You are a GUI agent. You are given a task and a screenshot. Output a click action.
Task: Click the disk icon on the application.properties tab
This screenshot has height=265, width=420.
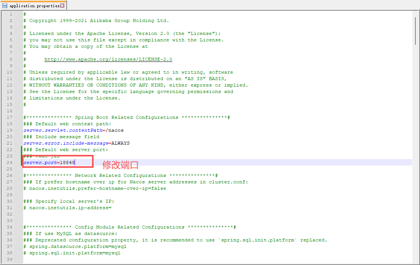5,6
